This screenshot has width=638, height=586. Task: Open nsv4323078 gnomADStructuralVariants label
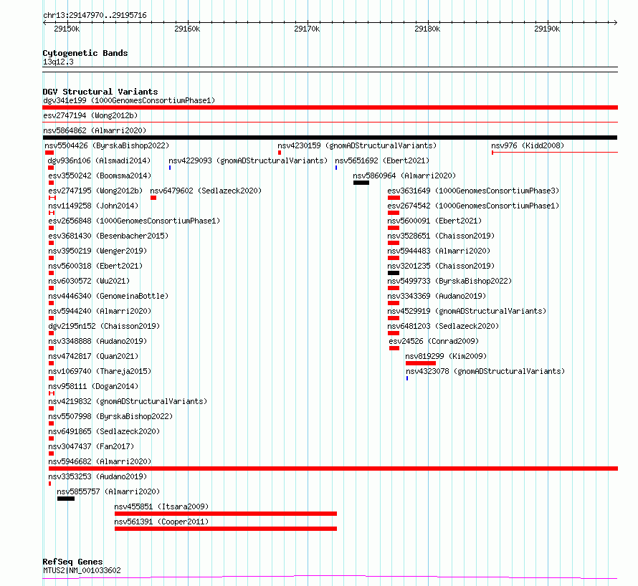tap(485, 371)
